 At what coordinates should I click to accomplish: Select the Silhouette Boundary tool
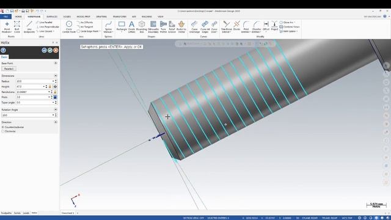click(x=153, y=27)
